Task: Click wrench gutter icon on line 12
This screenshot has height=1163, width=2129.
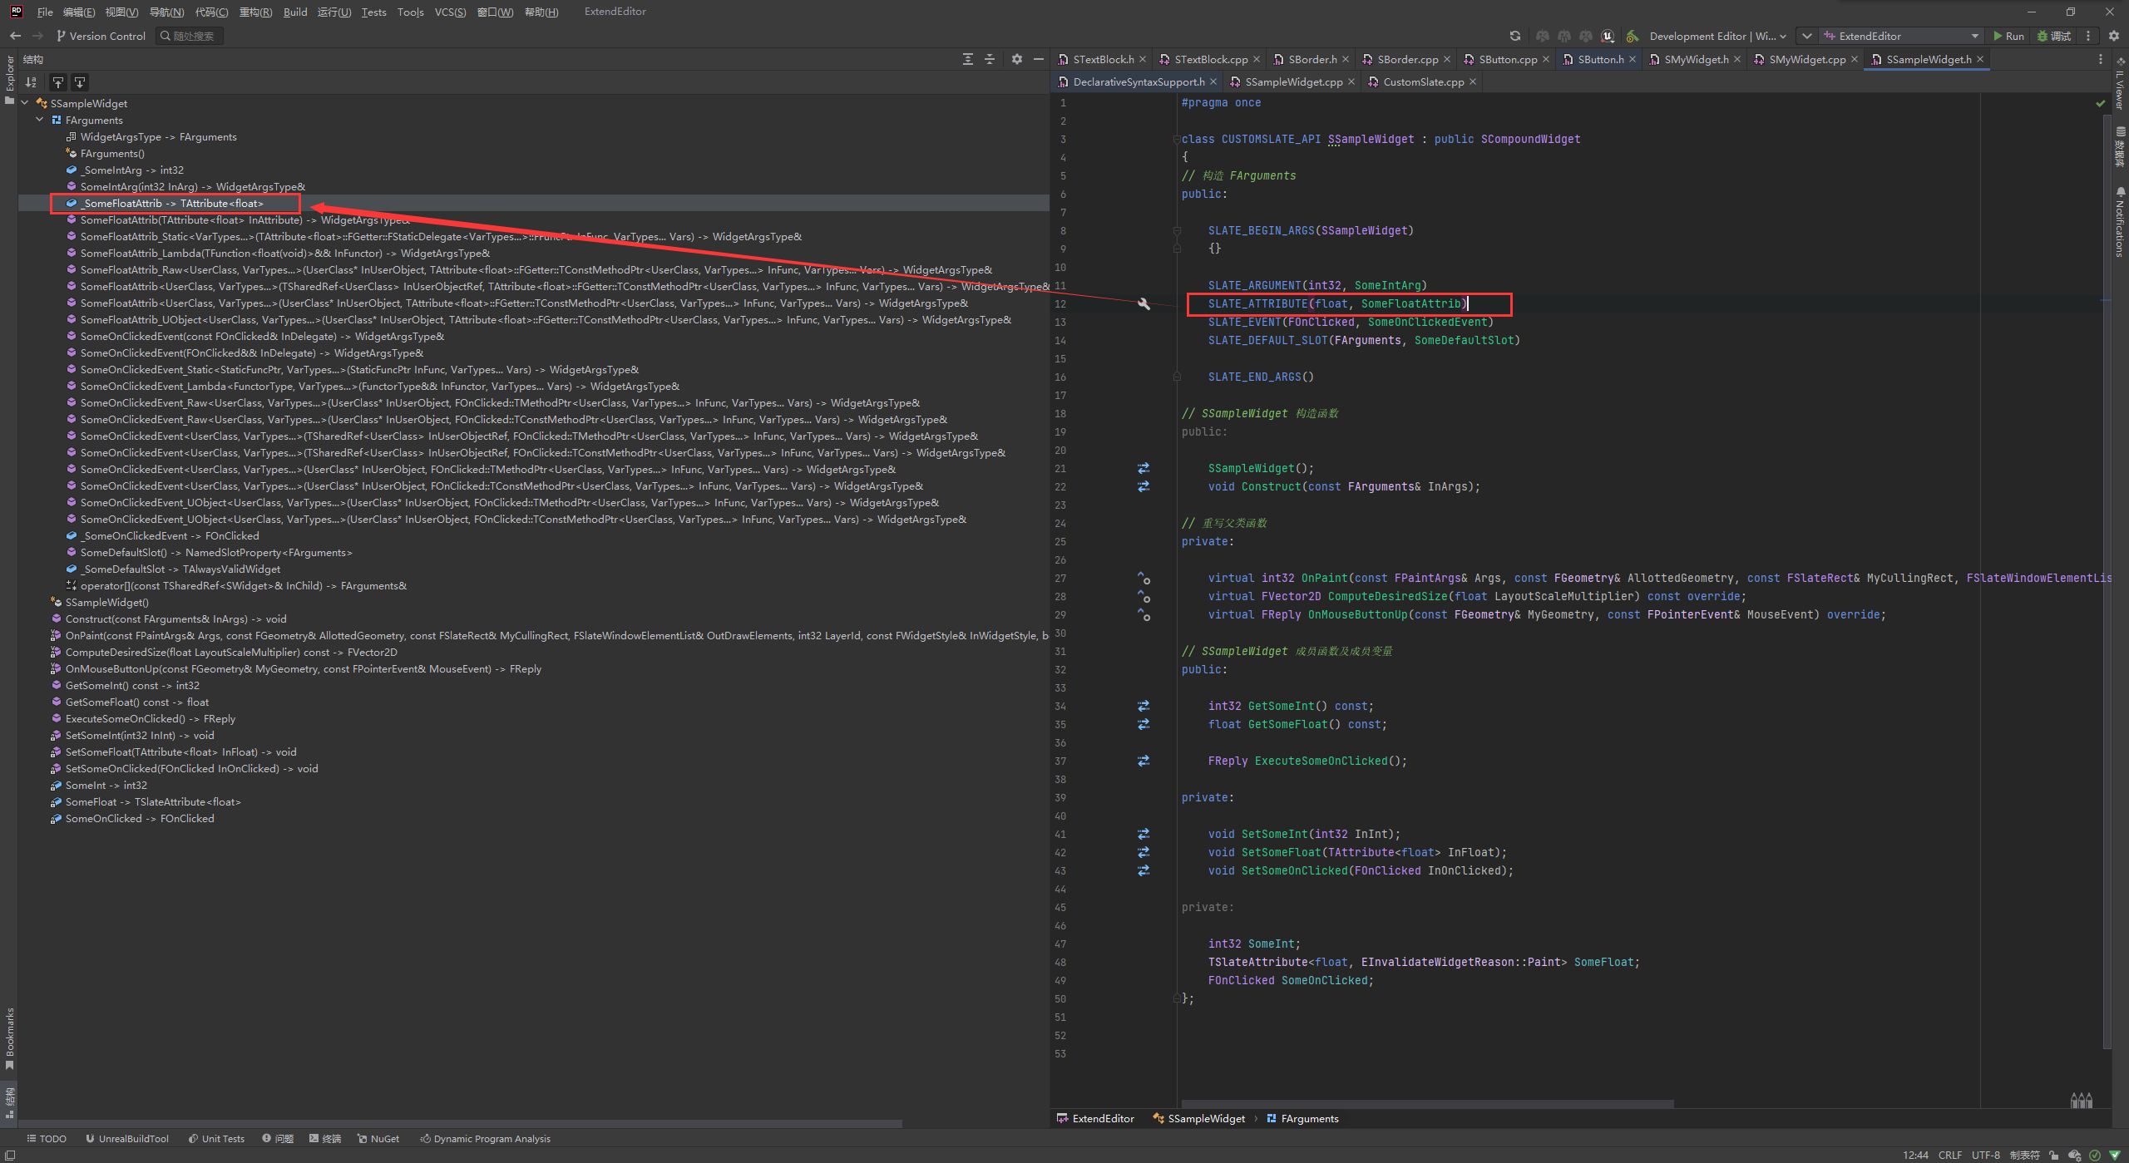Action: tap(1144, 304)
